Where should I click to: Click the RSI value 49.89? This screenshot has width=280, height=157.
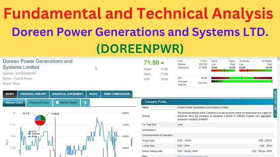(x=204, y=78)
